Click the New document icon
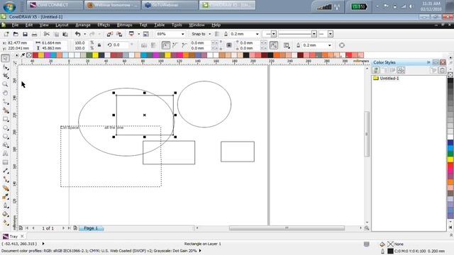 6,34
